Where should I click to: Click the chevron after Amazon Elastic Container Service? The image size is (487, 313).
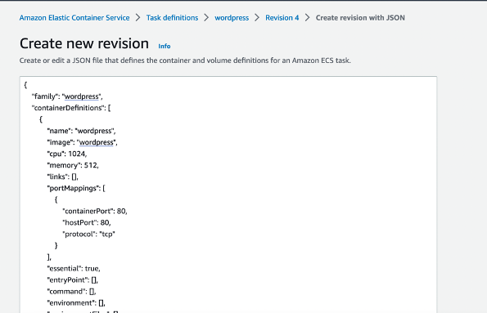coord(138,18)
